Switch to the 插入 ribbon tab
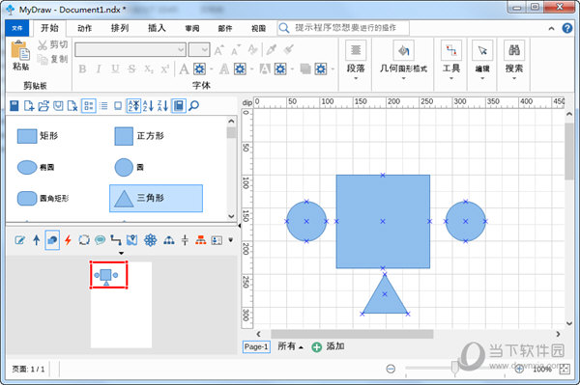580x385 pixels. tap(157, 28)
